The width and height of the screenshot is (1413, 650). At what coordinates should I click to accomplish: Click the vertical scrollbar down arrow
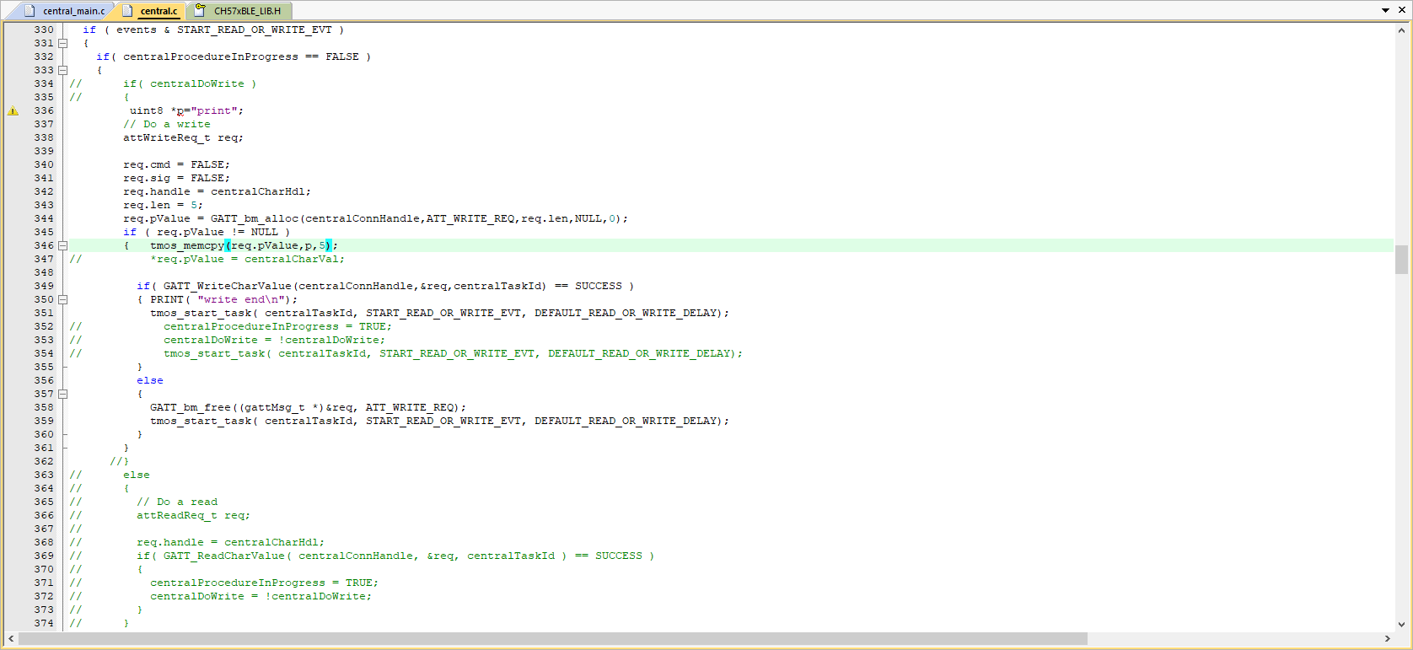point(1402,625)
